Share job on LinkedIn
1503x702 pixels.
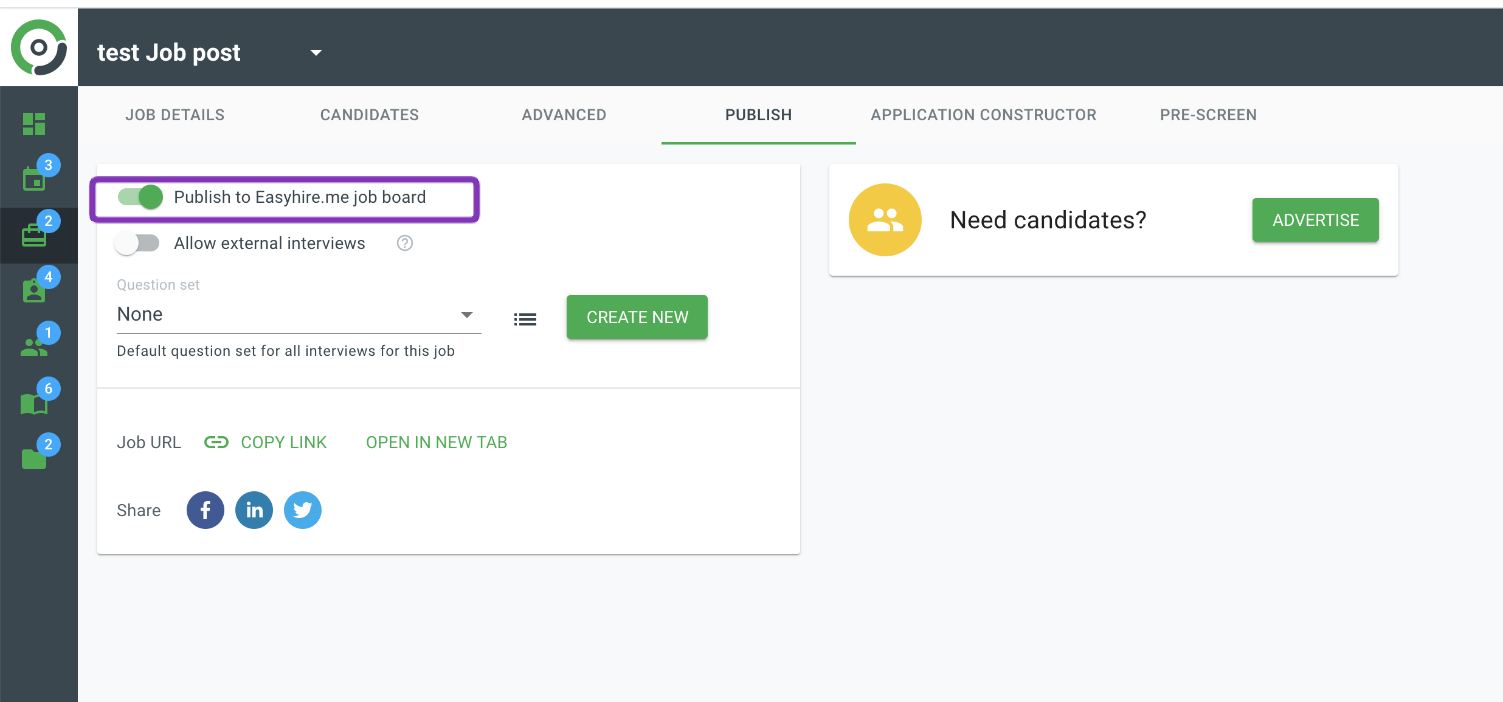pos(254,510)
